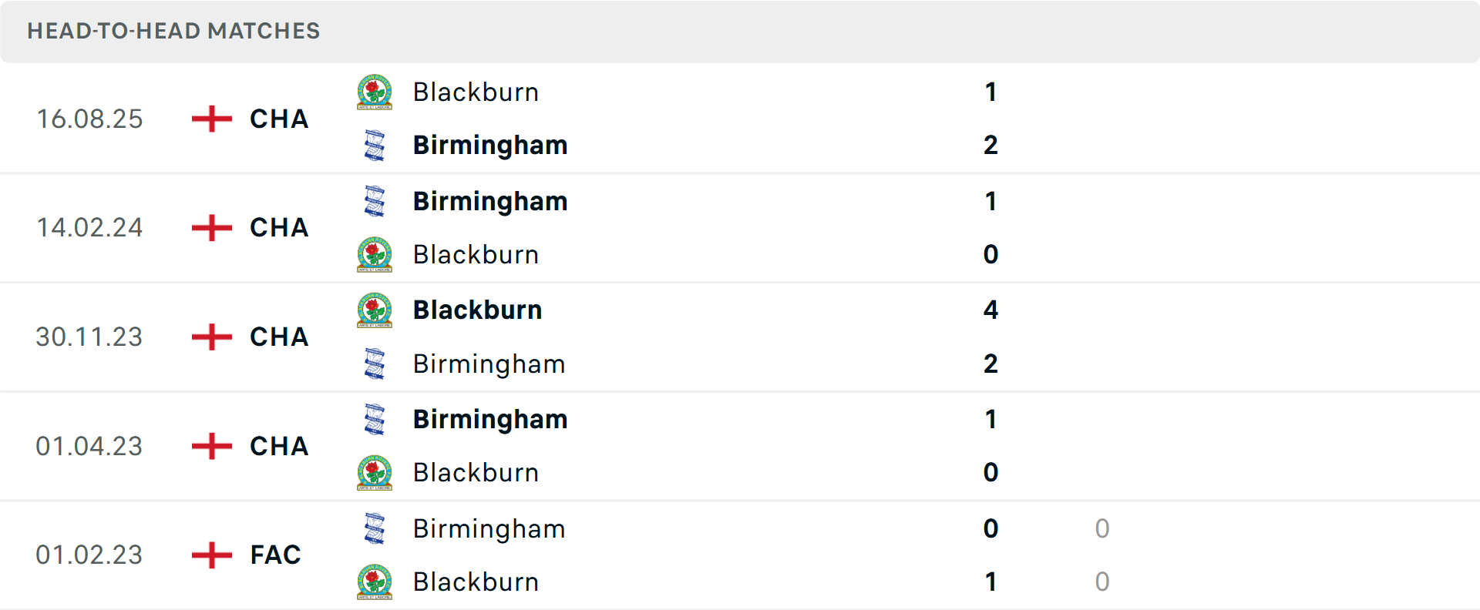Click the date 14.02.24
The width and height of the screenshot is (1480, 610).
[89, 228]
